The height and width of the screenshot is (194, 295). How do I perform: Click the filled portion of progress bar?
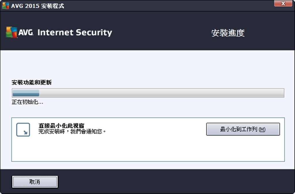tap(26, 93)
